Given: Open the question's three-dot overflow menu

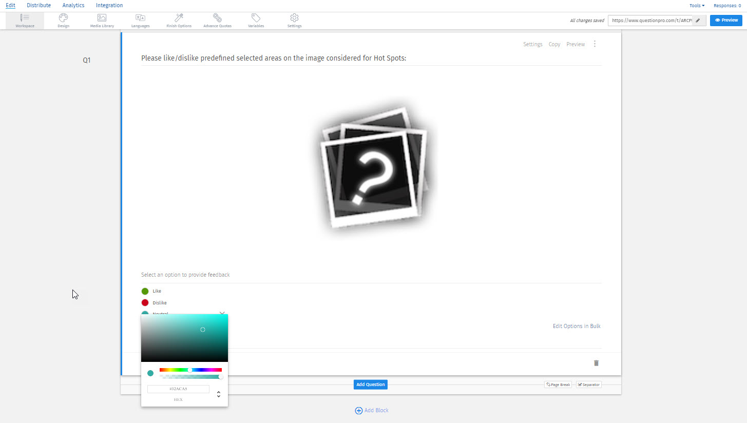Looking at the screenshot, I should coord(595,44).
